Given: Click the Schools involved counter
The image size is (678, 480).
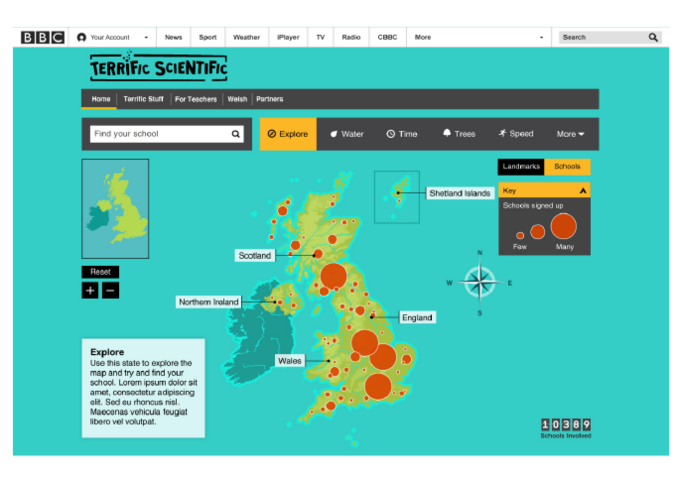Looking at the screenshot, I should (x=566, y=429).
